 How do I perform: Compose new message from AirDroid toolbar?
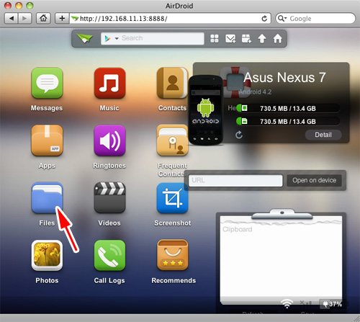pyautogui.click(x=230, y=38)
